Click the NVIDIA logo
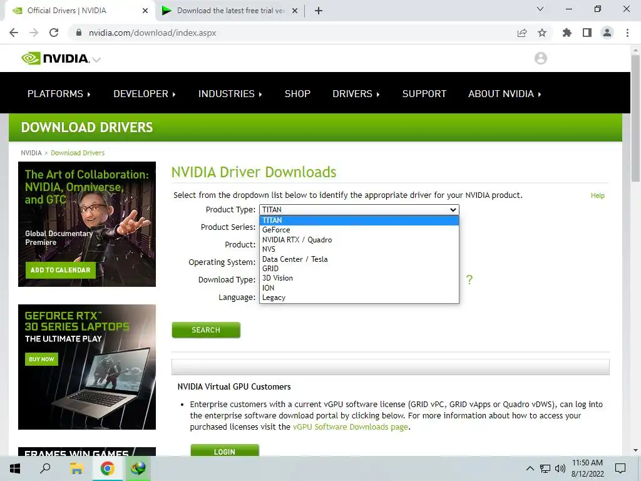The height and width of the screenshot is (481, 641). click(x=55, y=58)
